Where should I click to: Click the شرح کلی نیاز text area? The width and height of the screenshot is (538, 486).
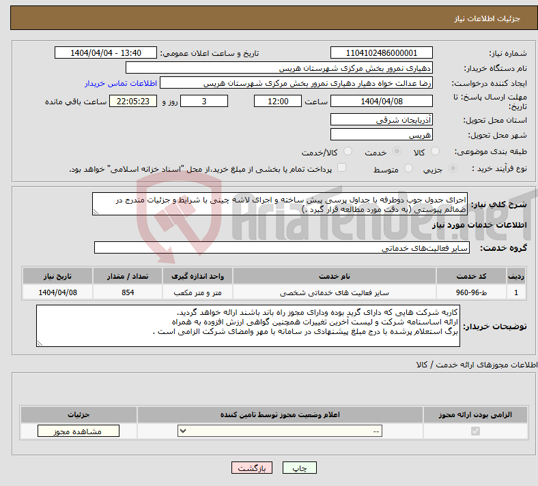(280, 204)
